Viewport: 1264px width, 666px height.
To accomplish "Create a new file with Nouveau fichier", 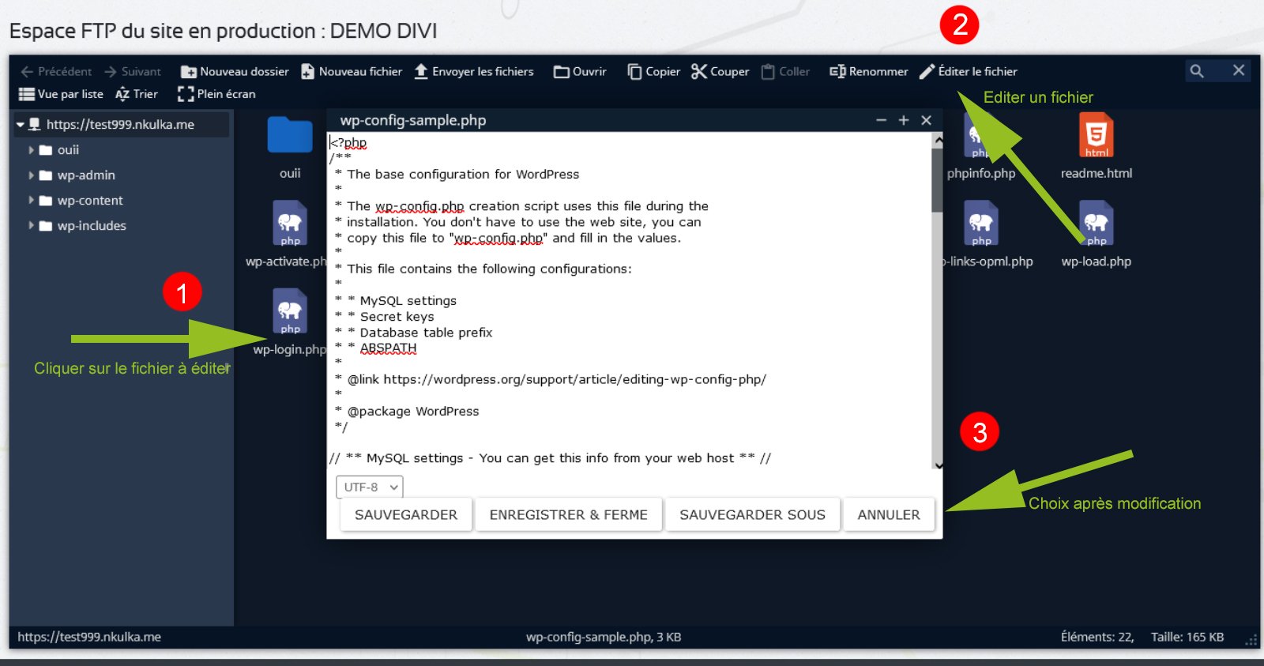I will [352, 71].
